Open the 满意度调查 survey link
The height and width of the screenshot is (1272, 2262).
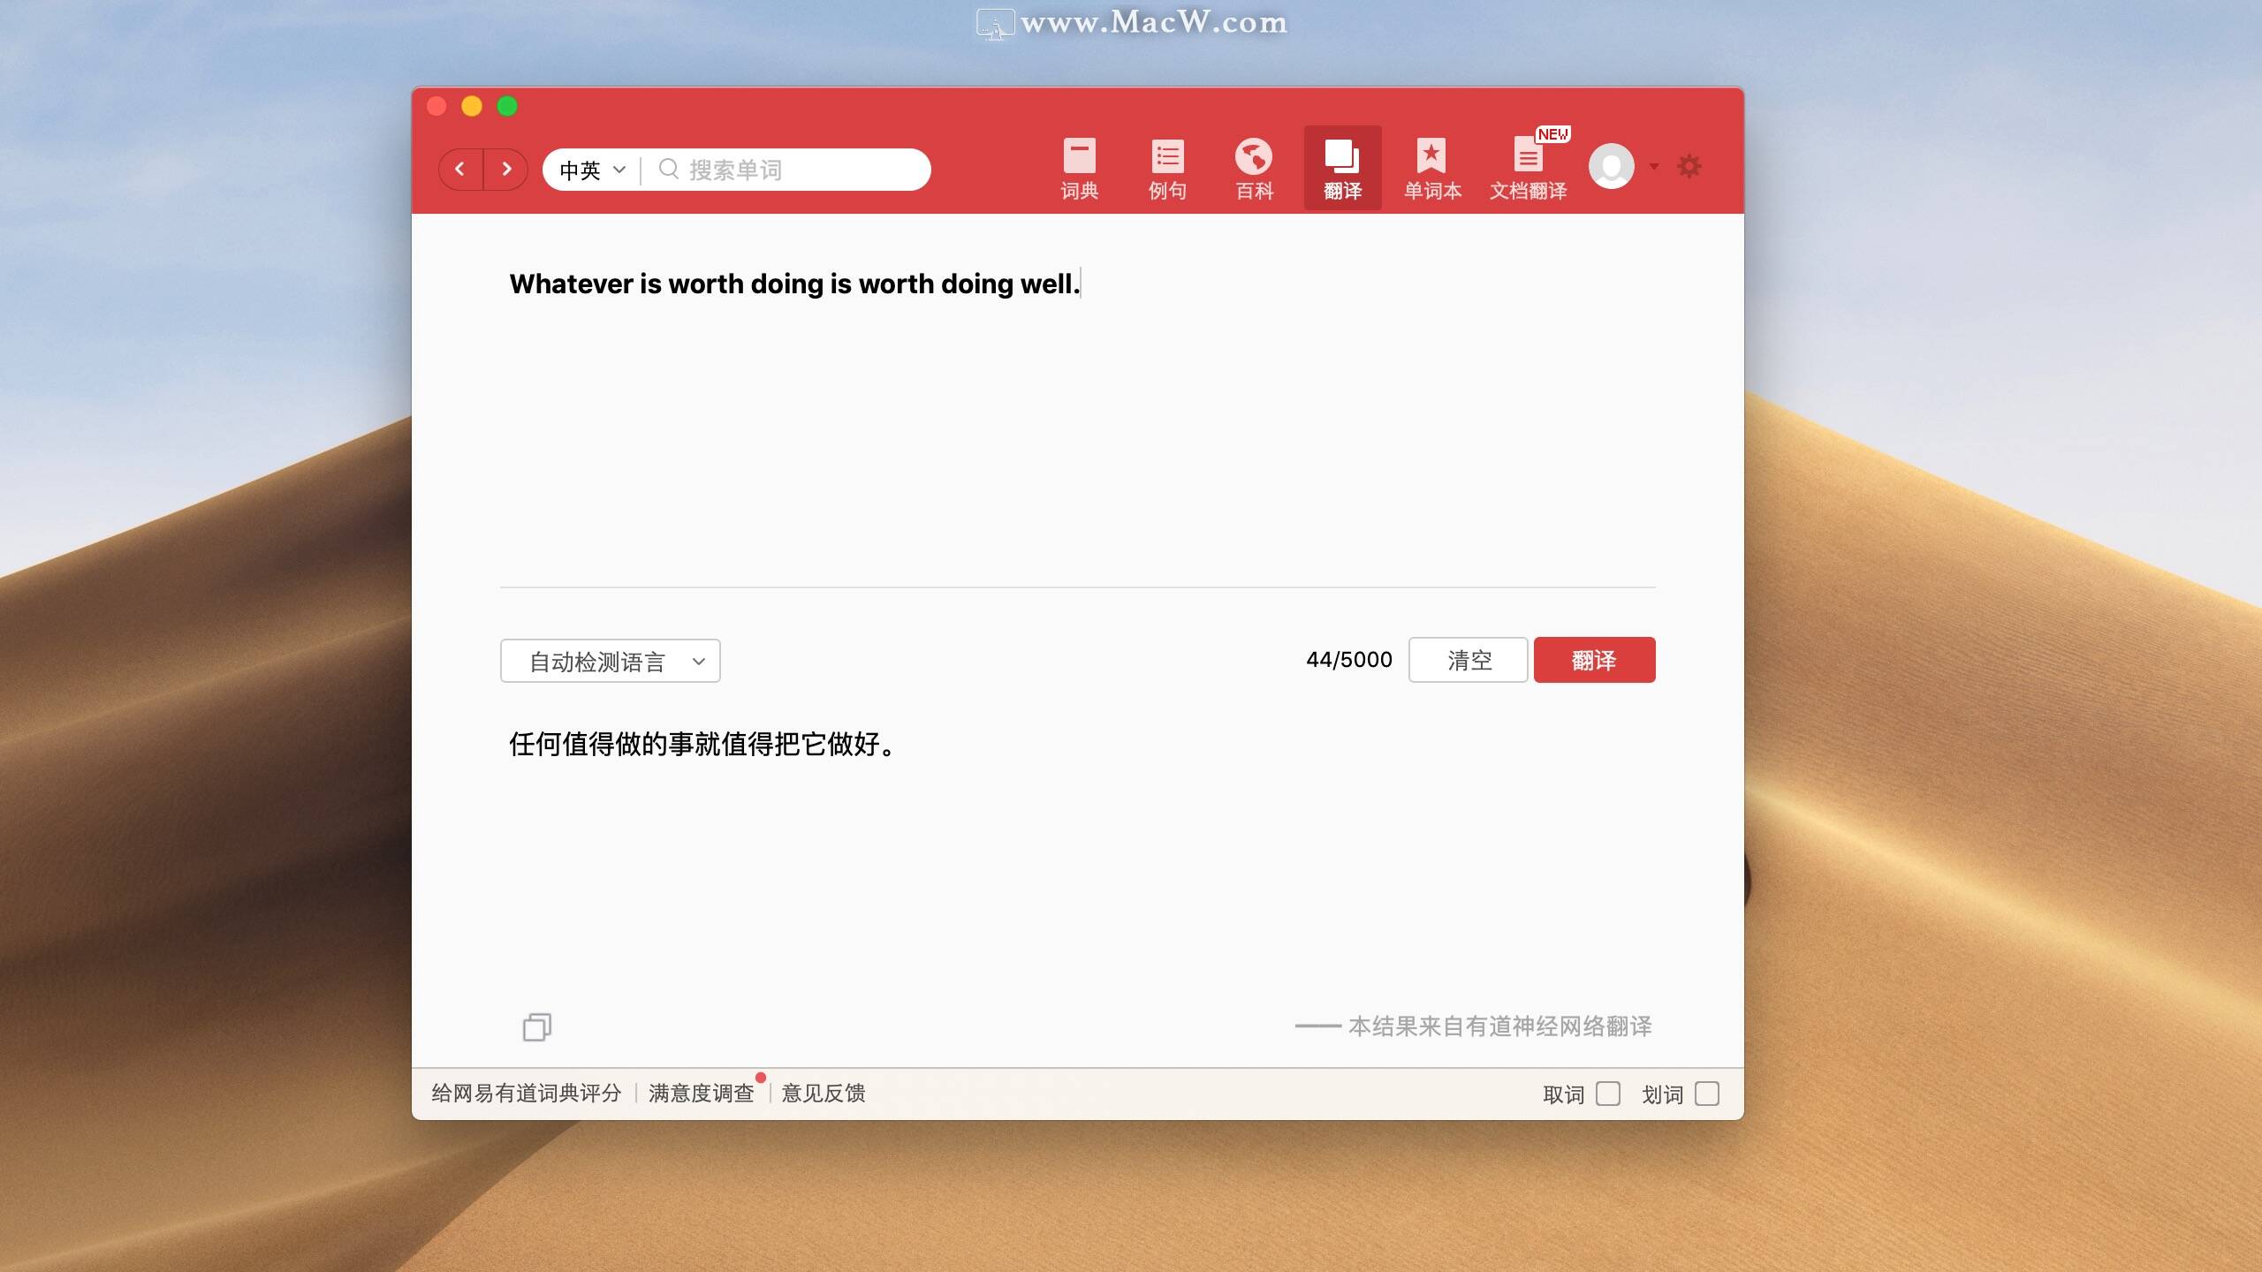coord(701,1094)
